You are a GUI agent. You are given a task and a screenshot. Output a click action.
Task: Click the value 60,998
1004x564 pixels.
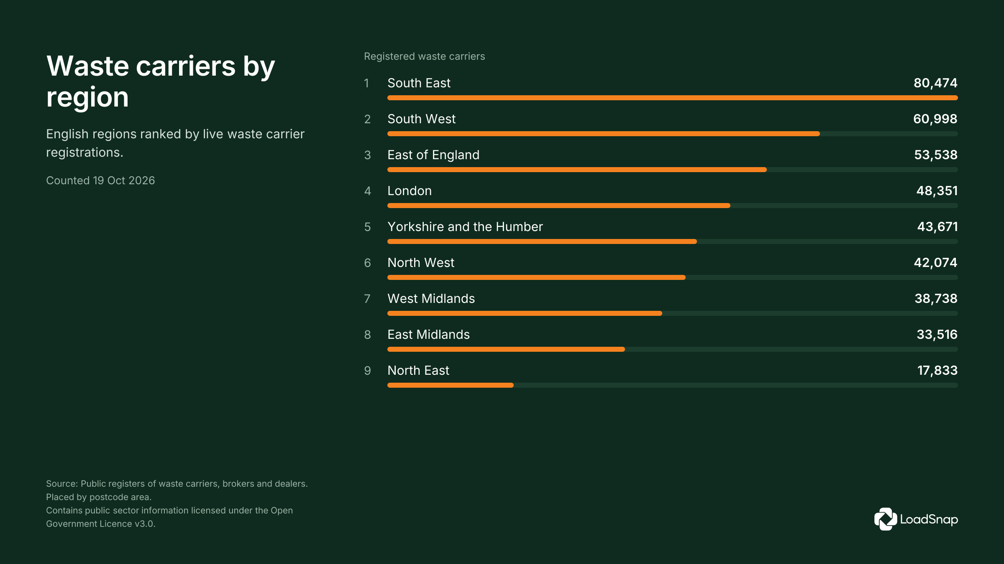(935, 119)
